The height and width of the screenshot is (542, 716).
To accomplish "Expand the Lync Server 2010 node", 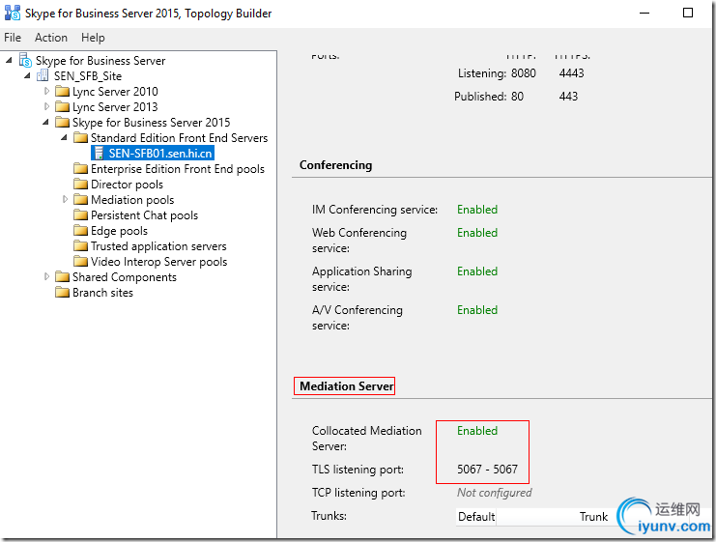I will [46, 91].
